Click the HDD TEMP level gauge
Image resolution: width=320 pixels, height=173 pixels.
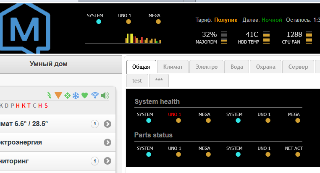click(x=266, y=38)
